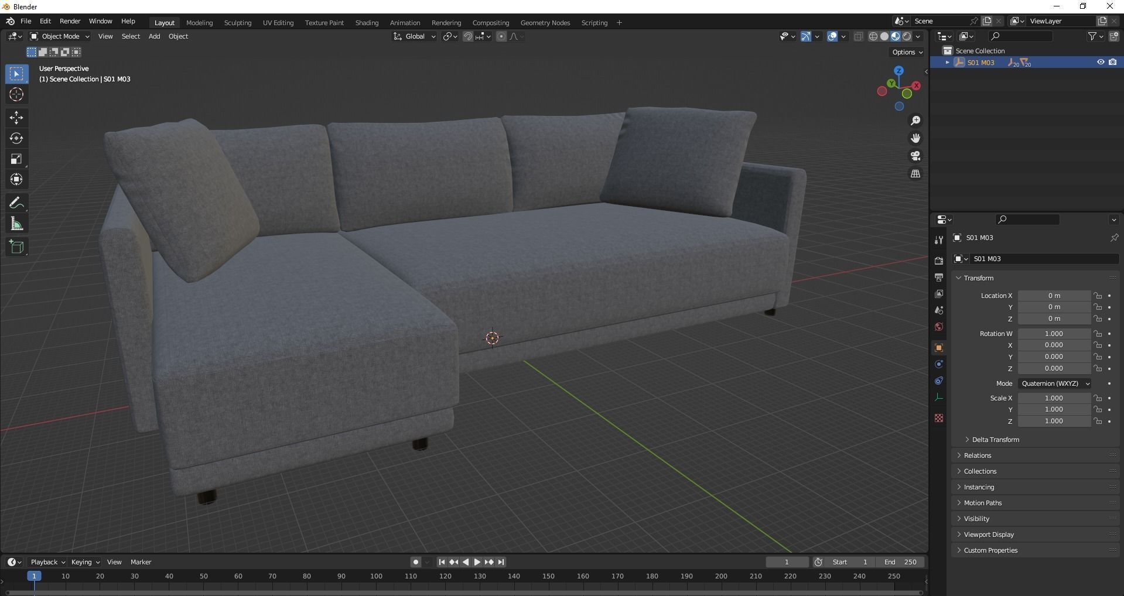Open the viewport Options dropdown
Screen dimensions: 1124x596
(907, 52)
